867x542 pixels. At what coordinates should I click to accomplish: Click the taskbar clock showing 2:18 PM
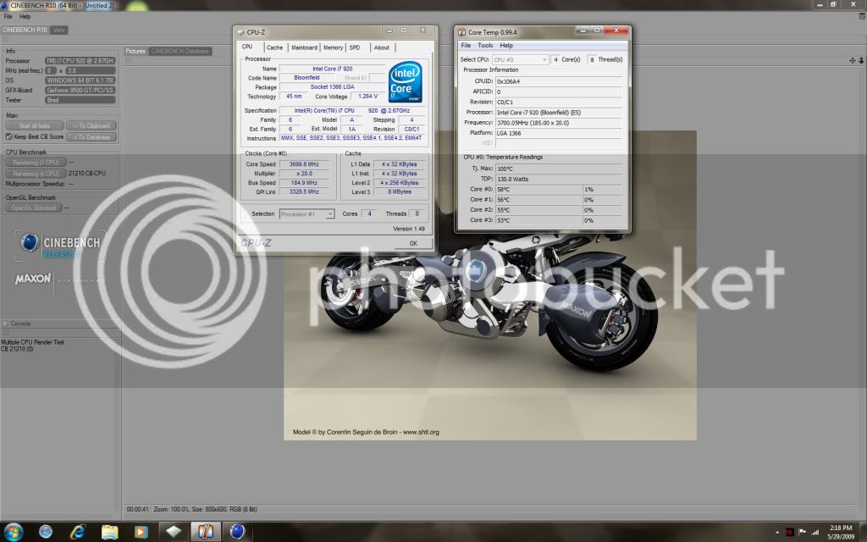coord(841,532)
